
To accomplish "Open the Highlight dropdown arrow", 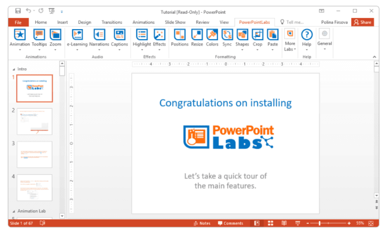I will (x=142, y=50).
